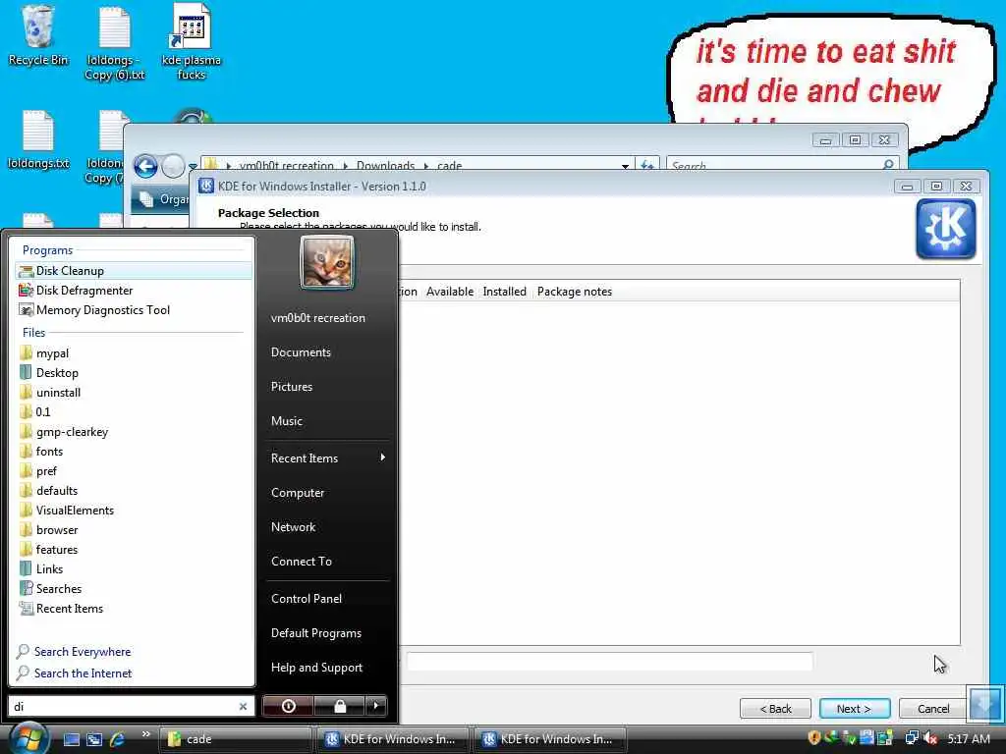The image size is (1006, 754).
Task: Cancel the KDE installer
Action: [x=933, y=709]
